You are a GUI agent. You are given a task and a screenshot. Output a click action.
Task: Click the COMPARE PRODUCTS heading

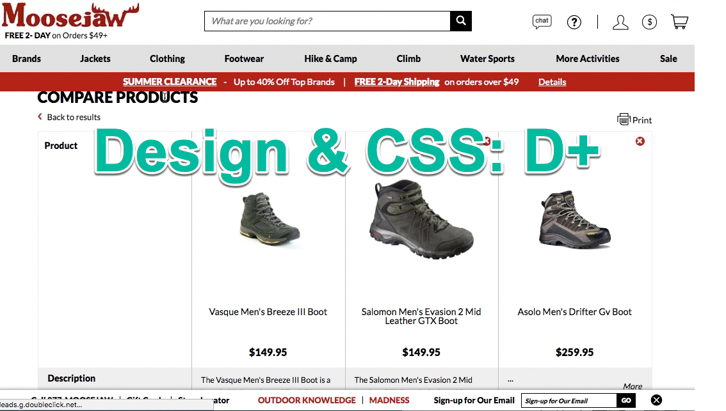118,98
